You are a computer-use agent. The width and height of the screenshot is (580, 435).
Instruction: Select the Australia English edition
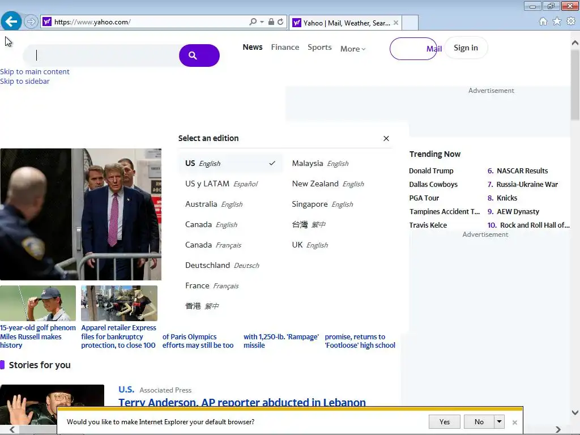pos(214,204)
